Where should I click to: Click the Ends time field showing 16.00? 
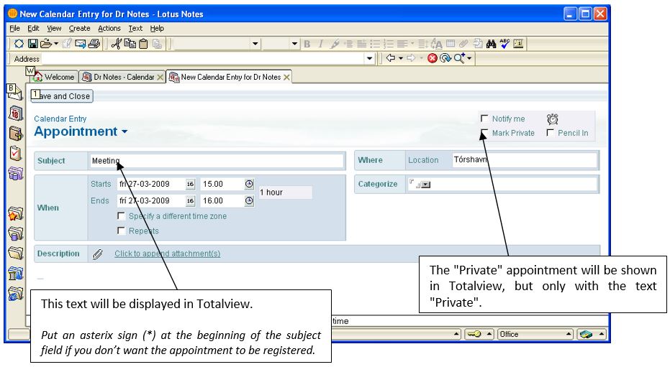click(221, 201)
